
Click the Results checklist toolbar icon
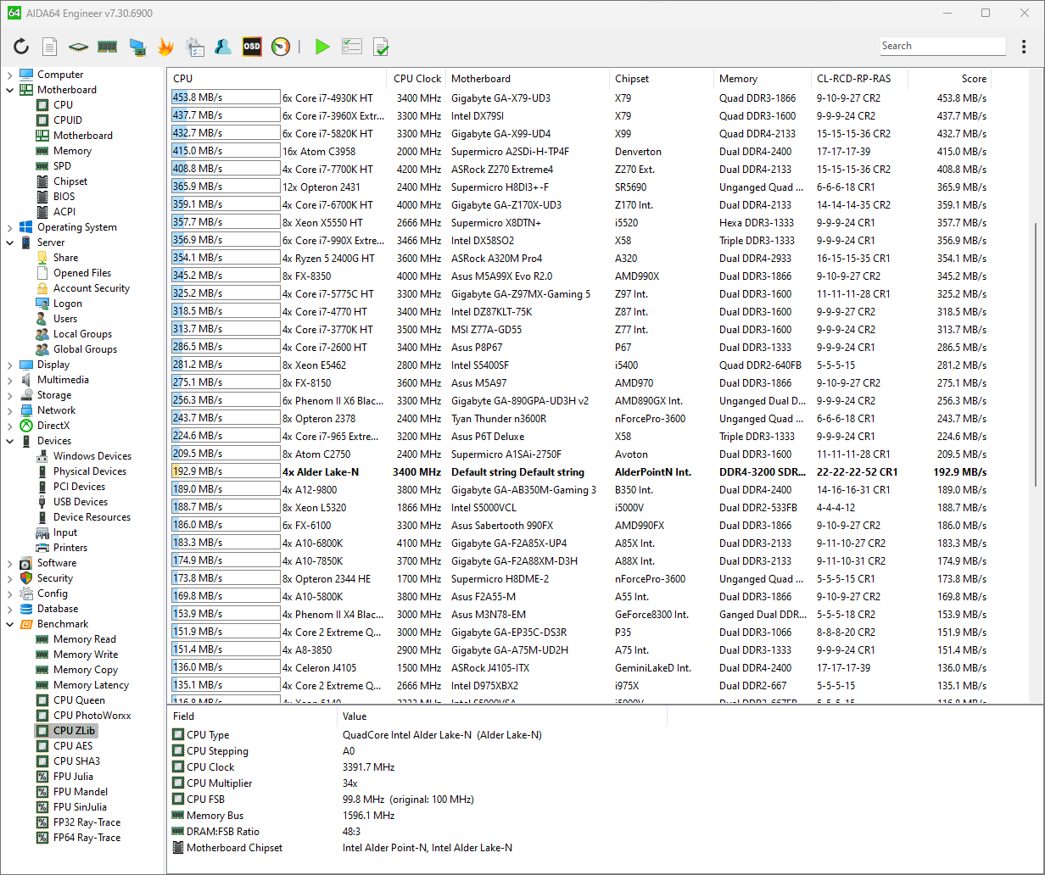coord(351,47)
